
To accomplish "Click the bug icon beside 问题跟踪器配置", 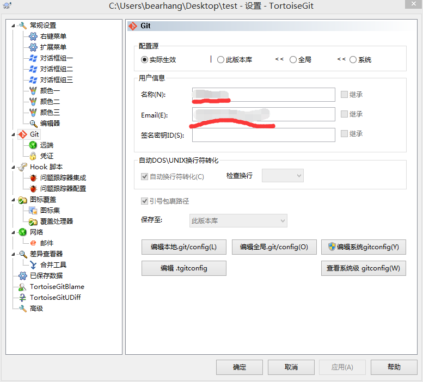I will click(33, 189).
